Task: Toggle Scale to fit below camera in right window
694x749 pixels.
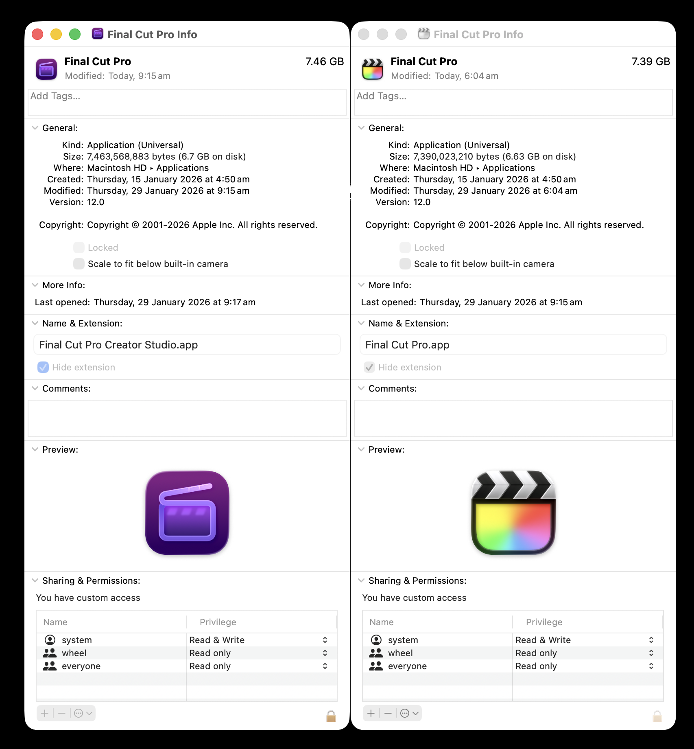Action: tap(405, 264)
